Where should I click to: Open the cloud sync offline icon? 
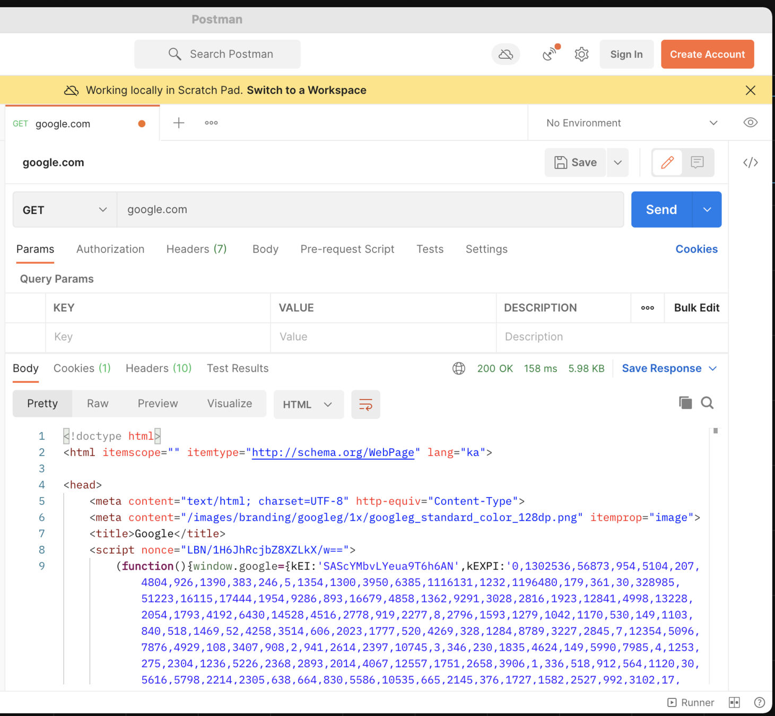point(506,54)
